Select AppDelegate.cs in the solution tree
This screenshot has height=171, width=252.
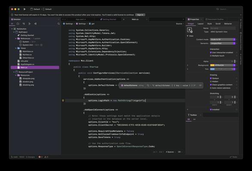point(27,64)
